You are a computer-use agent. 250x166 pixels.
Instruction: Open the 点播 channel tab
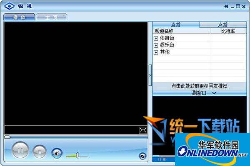[223, 24]
